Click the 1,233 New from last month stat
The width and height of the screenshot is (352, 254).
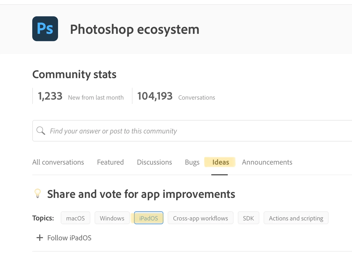tap(81, 96)
